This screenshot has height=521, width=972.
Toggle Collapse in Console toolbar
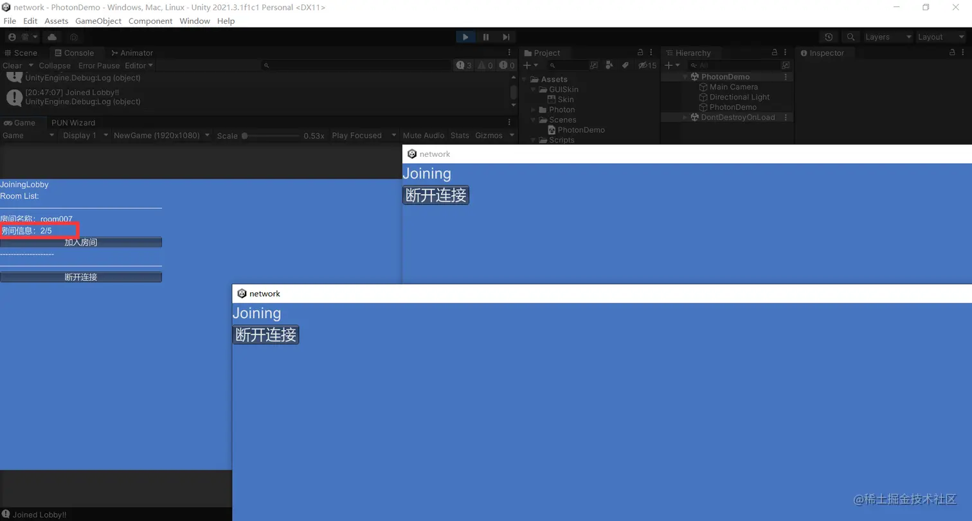55,66
